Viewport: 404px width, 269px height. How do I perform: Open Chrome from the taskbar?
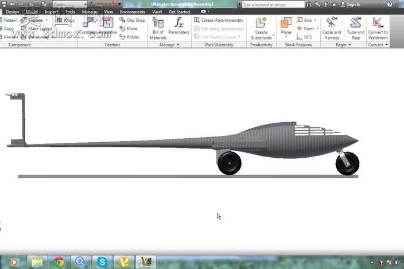pos(59,262)
